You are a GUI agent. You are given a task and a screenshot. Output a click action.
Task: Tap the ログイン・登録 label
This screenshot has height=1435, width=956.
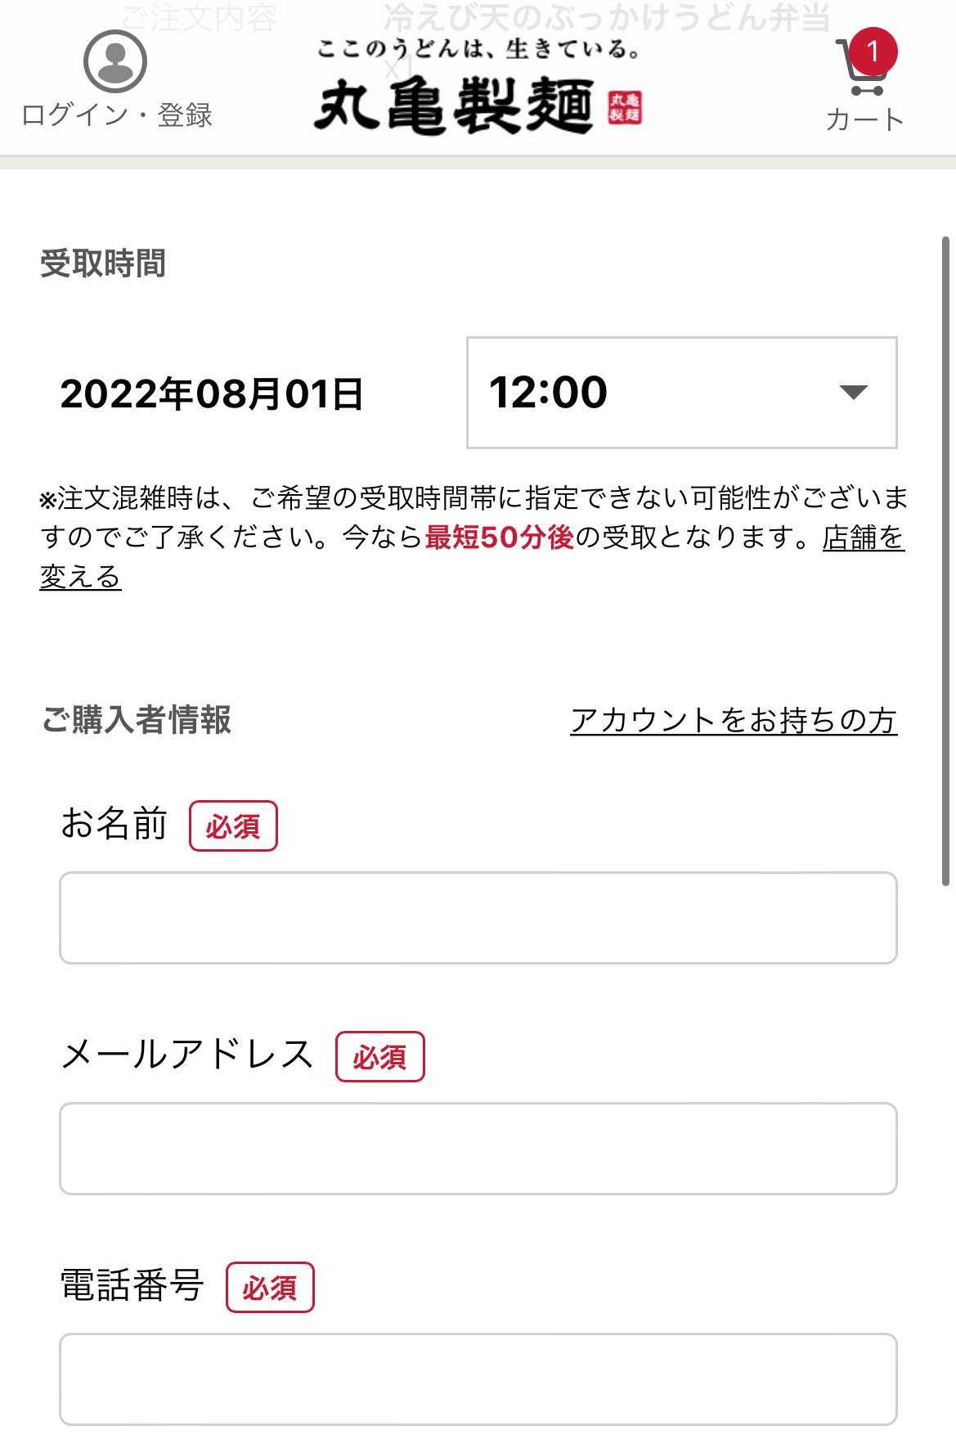tap(117, 115)
